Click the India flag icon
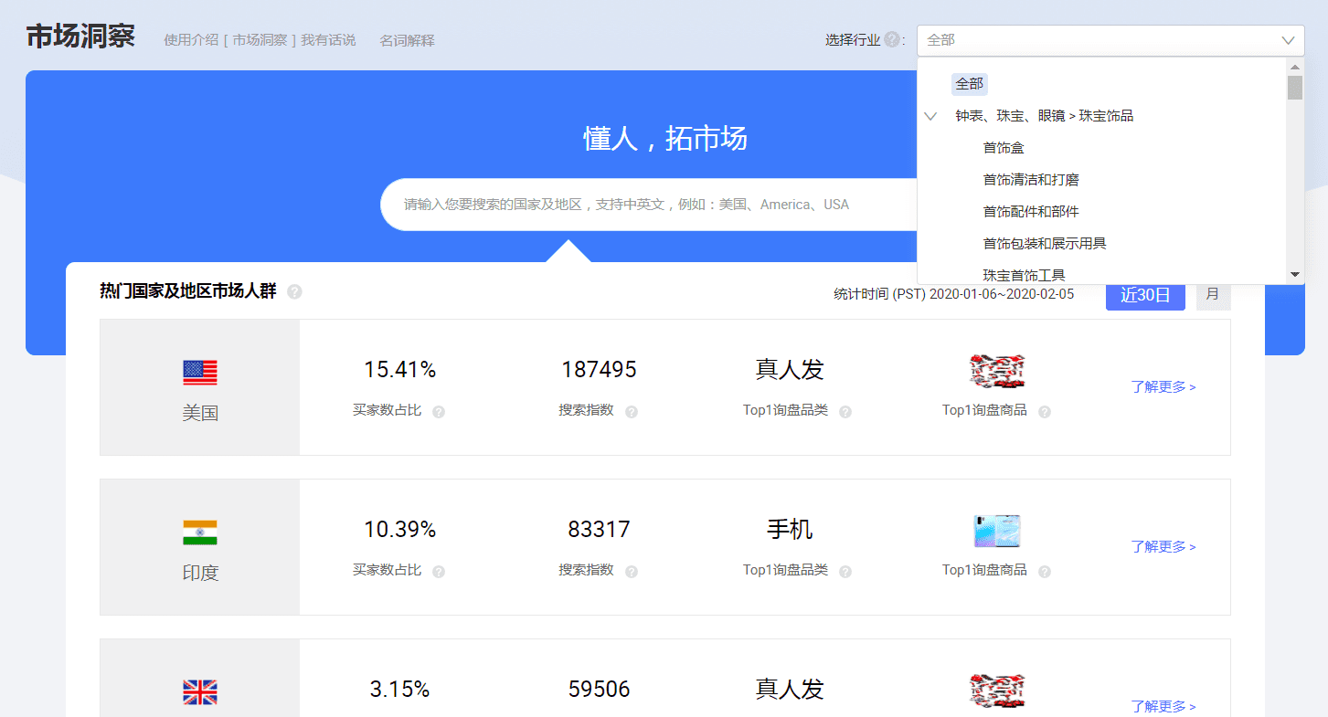 pos(200,532)
